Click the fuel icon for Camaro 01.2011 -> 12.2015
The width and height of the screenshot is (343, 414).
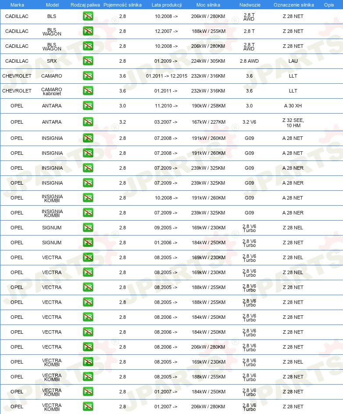click(x=88, y=76)
